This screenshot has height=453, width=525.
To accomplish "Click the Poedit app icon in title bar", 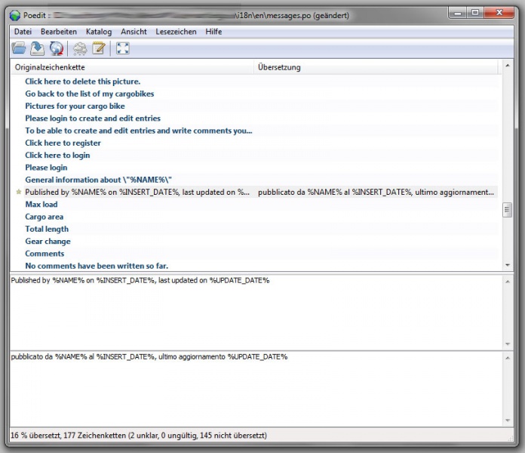I will pyautogui.click(x=14, y=13).
